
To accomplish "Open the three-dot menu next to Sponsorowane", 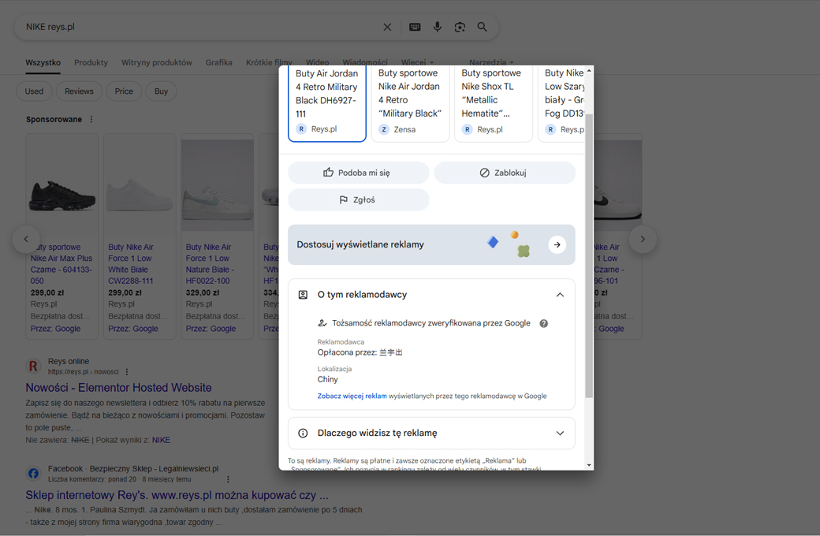I will 91,119.
